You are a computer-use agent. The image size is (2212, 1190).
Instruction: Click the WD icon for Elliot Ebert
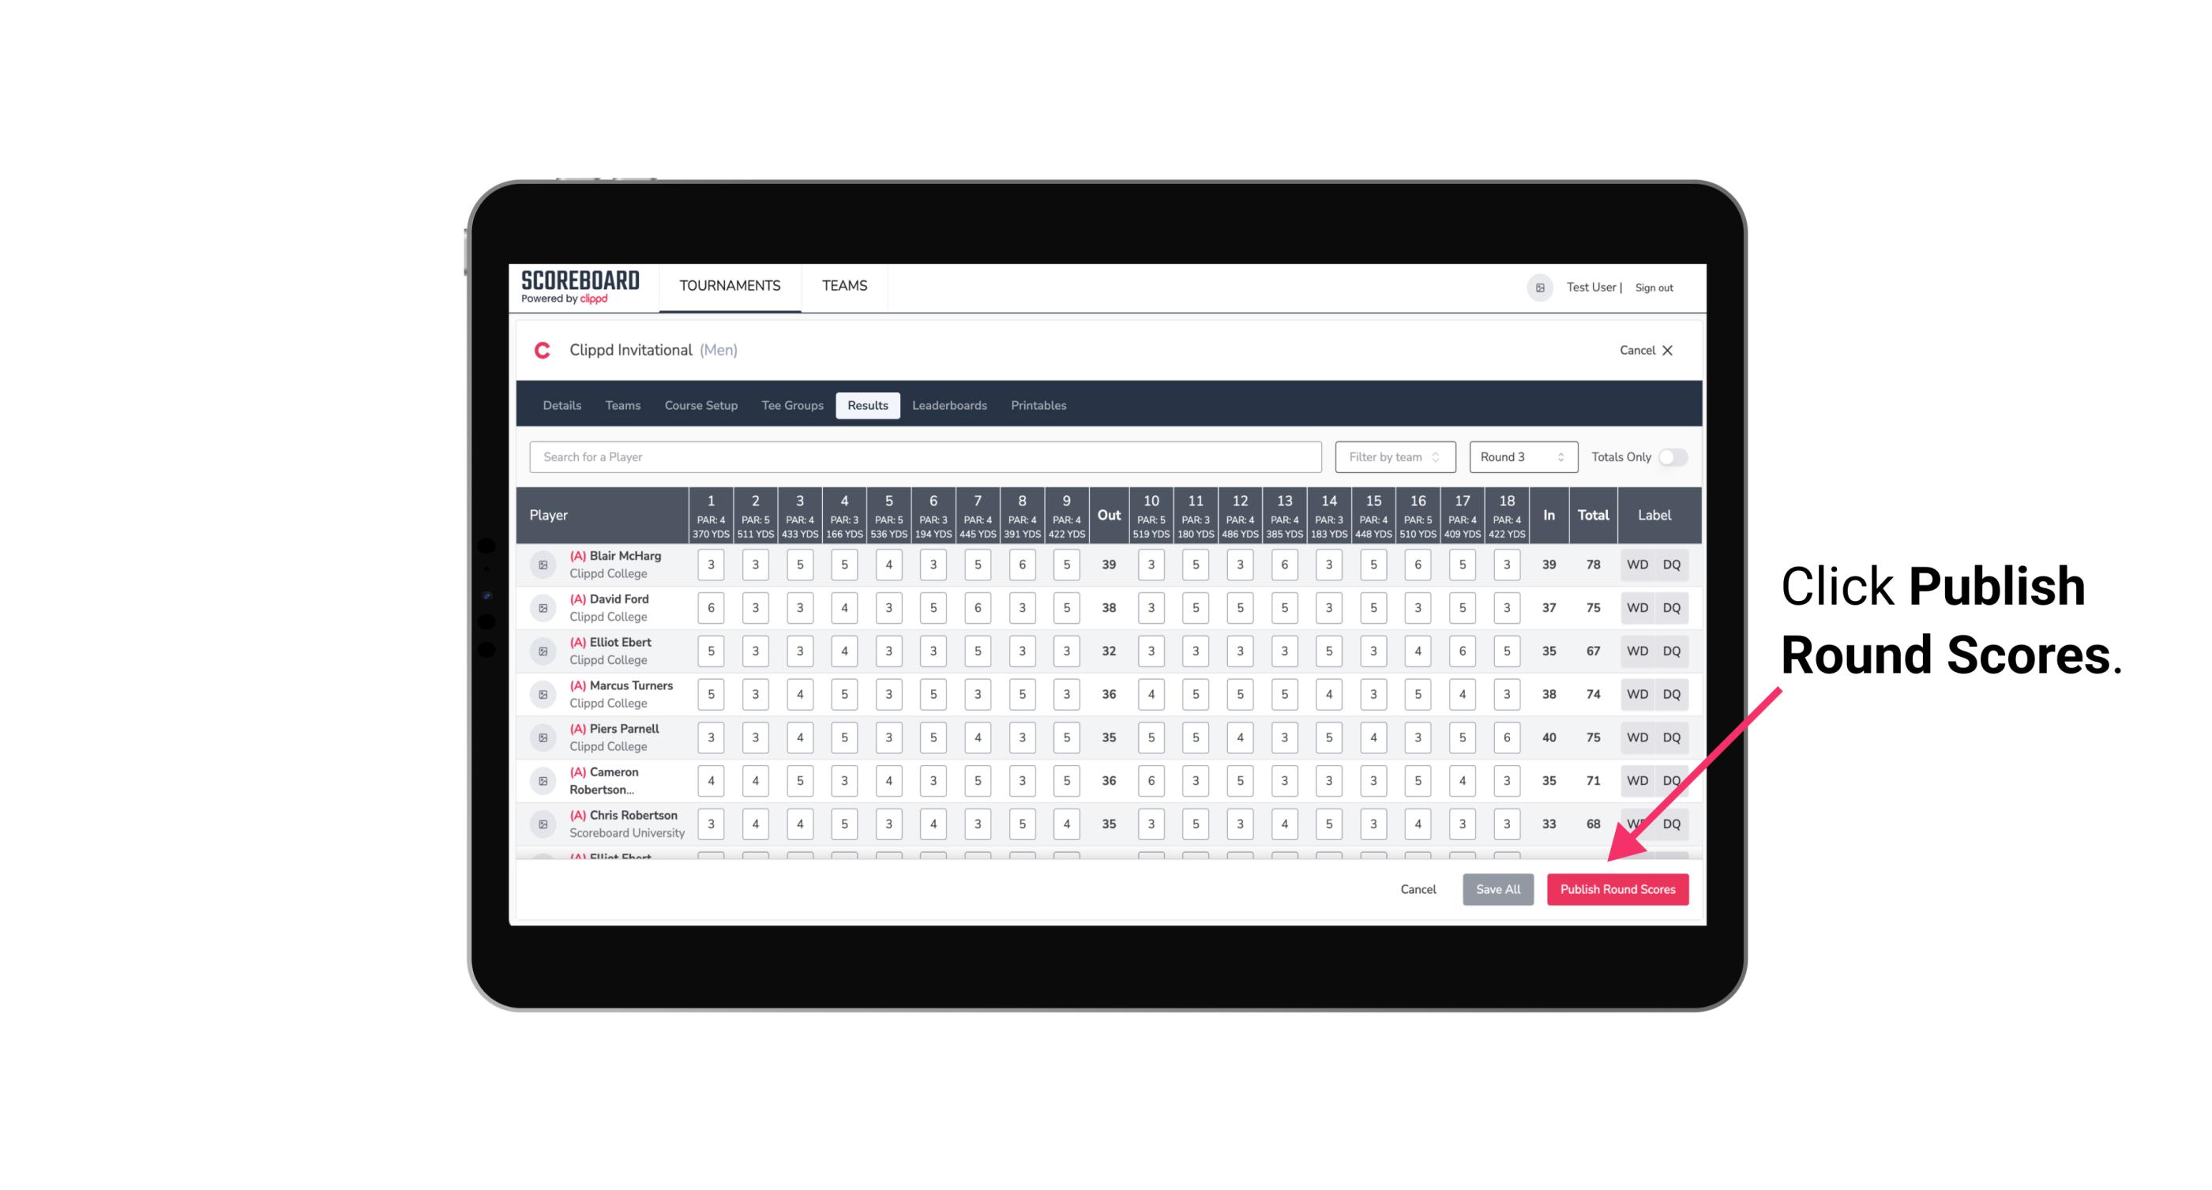pyautogui.click(x=1635, y=651)
